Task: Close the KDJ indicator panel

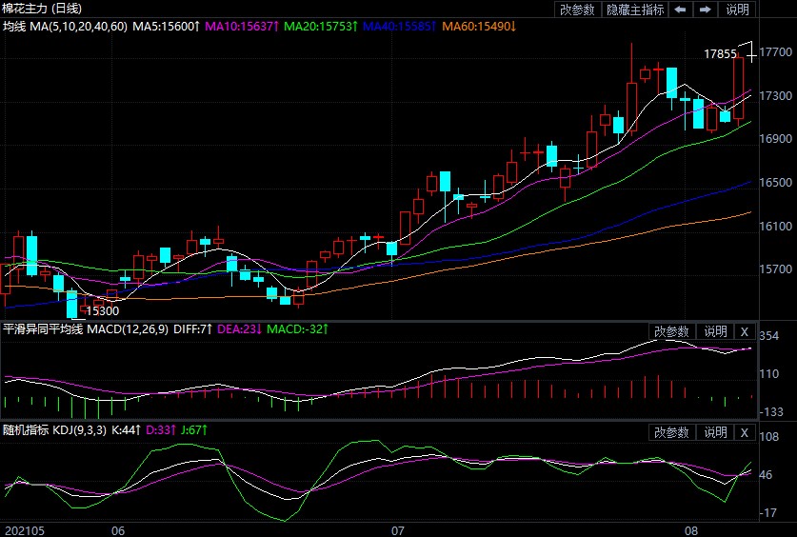Action: pos(745,432)
